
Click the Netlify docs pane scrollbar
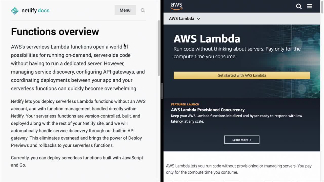click(x=159, y=48)
